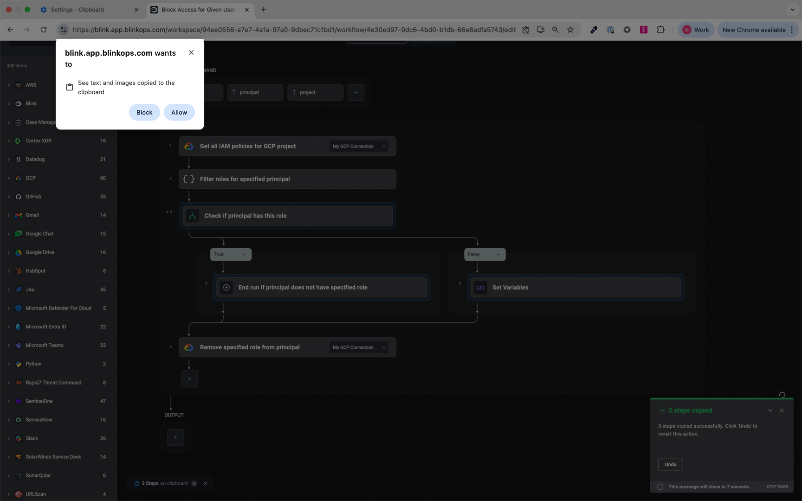This screenshot has width=802, height=501.
Task: Select Check if principal has this role step
Action: point(287,216)
